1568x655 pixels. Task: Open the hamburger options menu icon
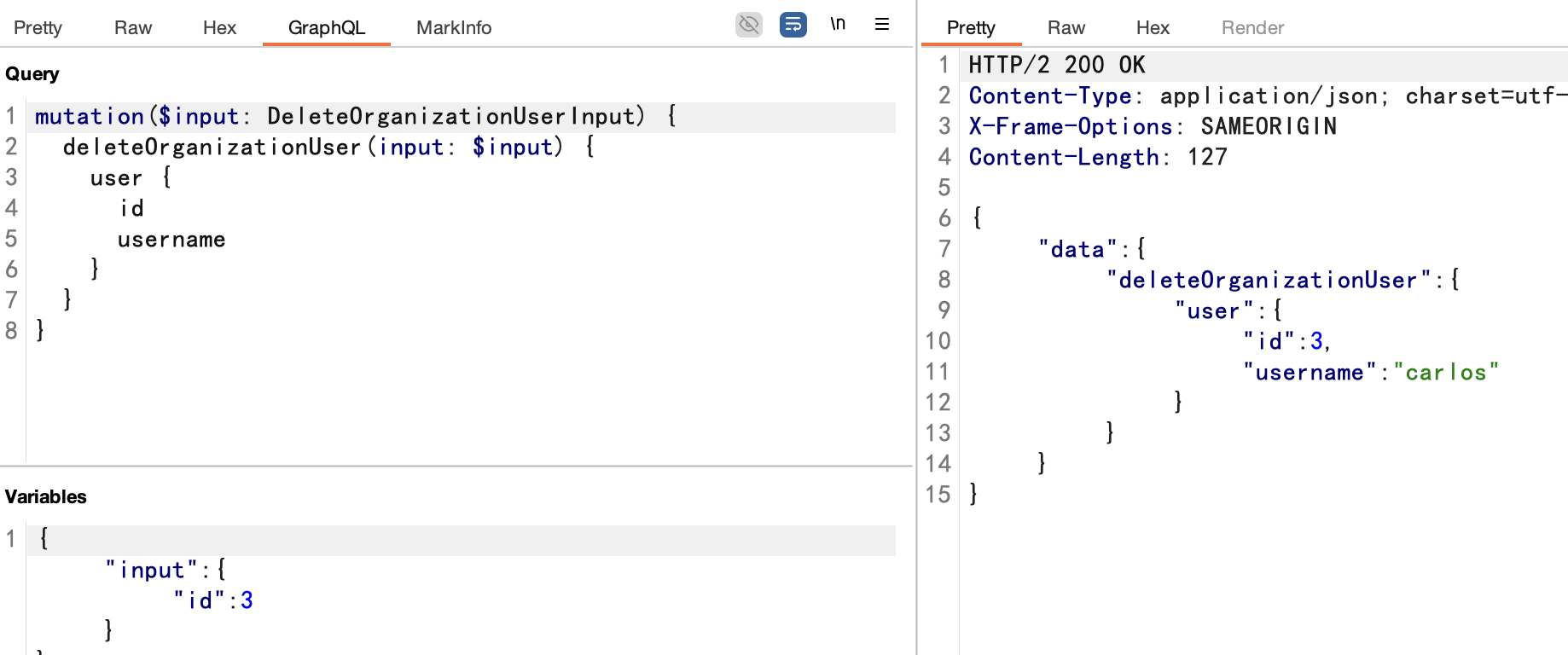click(882, 25)
